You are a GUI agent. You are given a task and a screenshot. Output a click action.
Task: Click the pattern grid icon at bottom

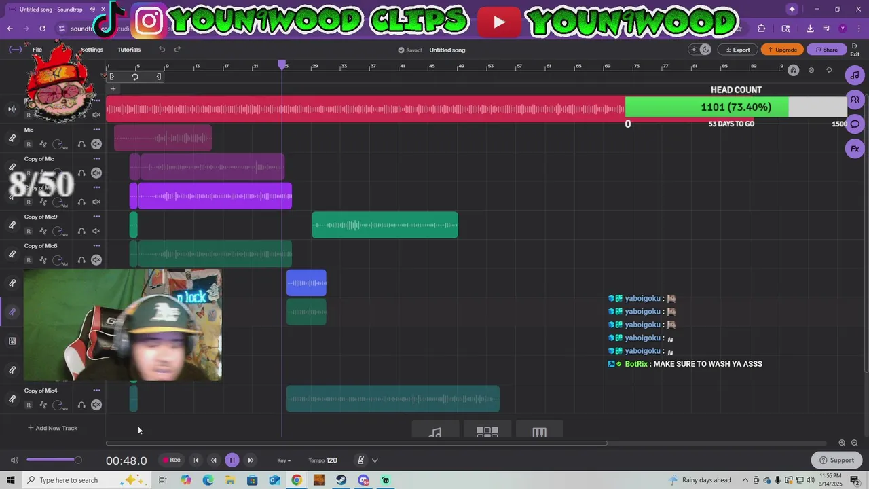487,432
